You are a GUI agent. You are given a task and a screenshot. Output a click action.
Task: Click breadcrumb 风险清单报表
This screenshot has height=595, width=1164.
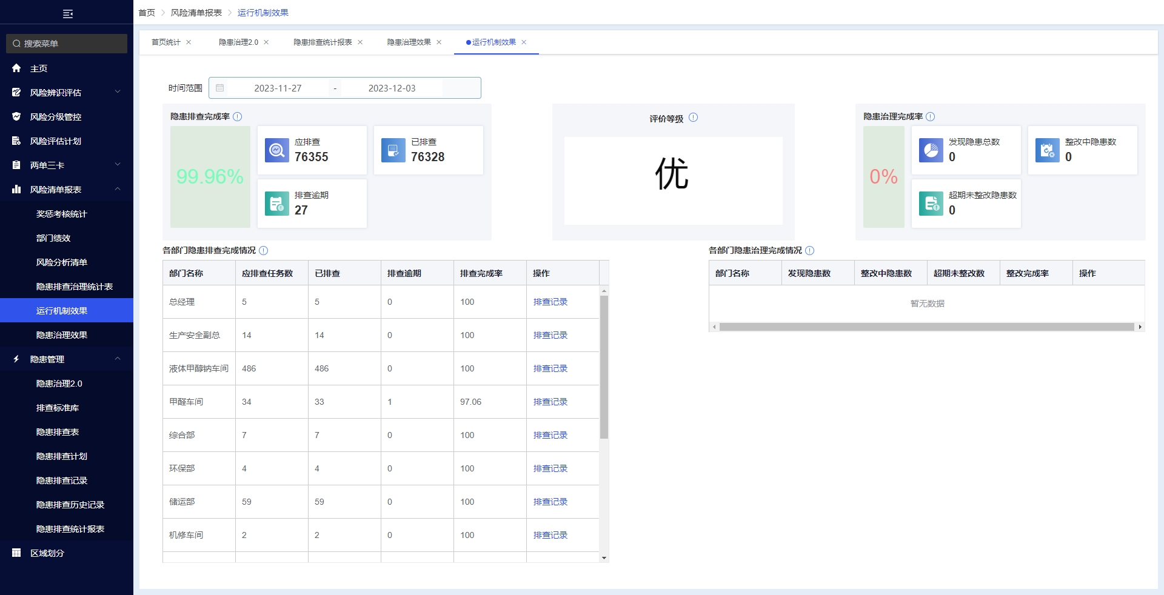[x=196, y=13]
